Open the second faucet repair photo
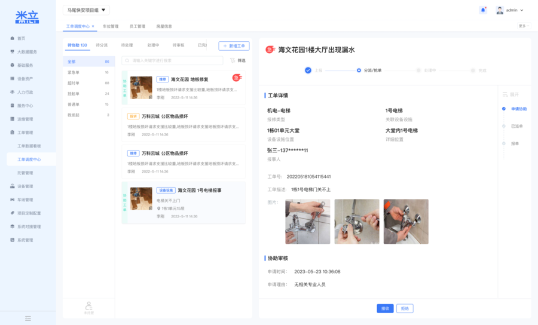538x325 pixels. 357,222
